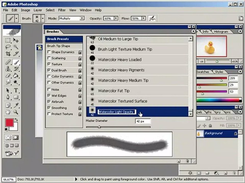Open the Image menu
The height and width of the screenshot is (183, 245).
click(25, 10)
